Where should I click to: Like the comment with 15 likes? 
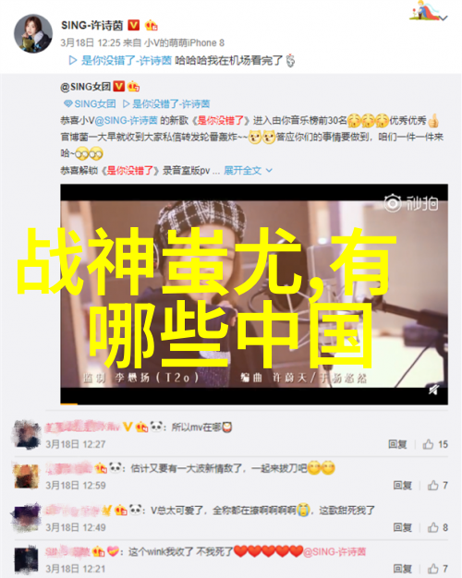click(x=435, y=444)
